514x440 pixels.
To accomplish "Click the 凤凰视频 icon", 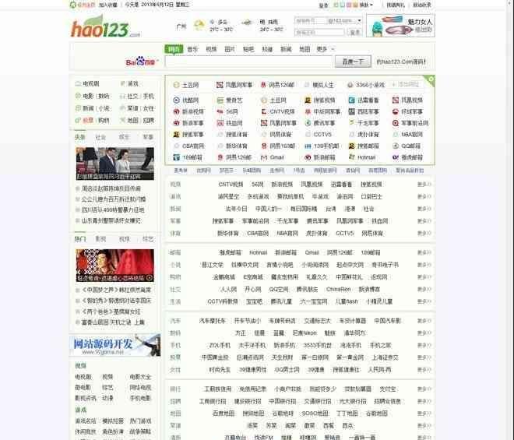I will [396, 100].
